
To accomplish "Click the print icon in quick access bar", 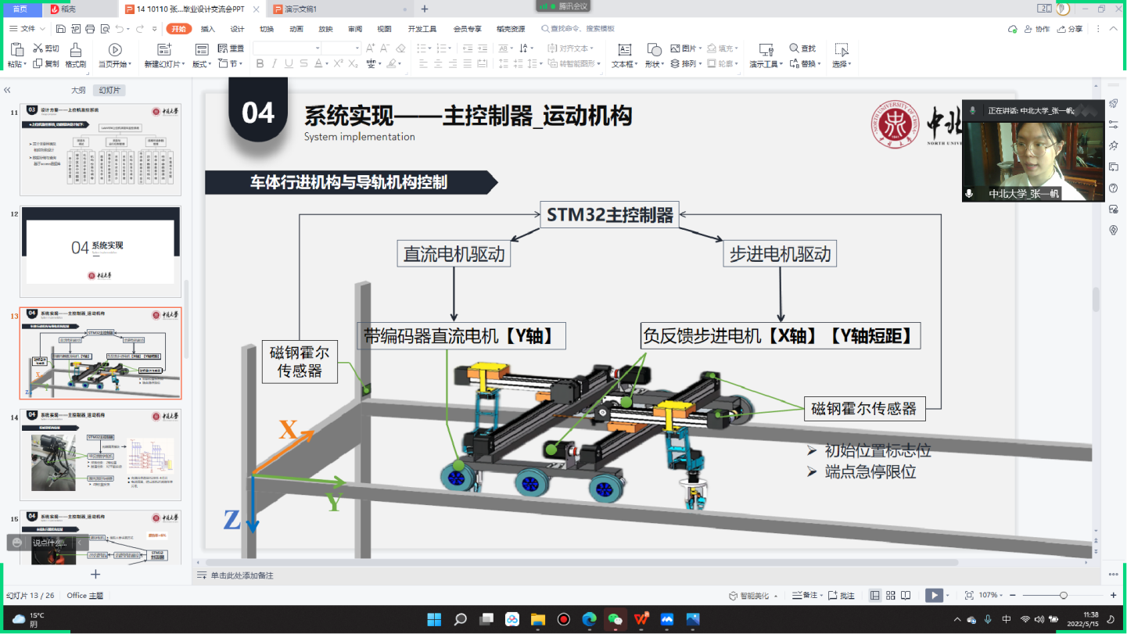I will point(90,29).
